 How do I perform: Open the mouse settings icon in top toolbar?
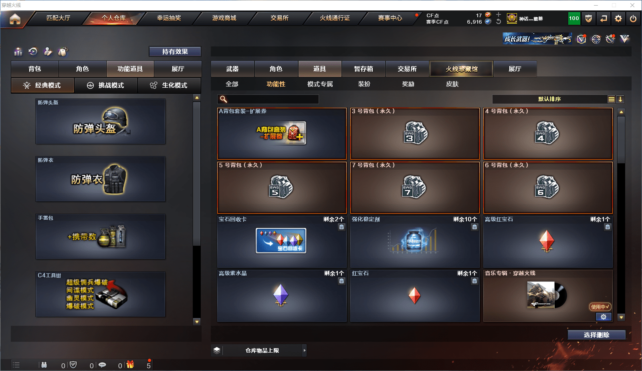pos(63,51)
